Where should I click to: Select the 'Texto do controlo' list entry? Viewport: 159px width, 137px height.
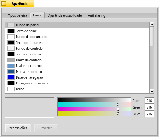click(x=77, y=54)
